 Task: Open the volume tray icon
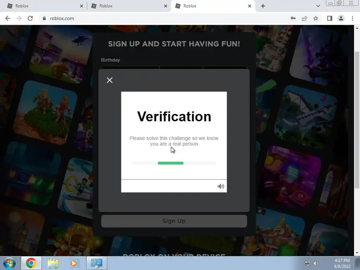316,263
